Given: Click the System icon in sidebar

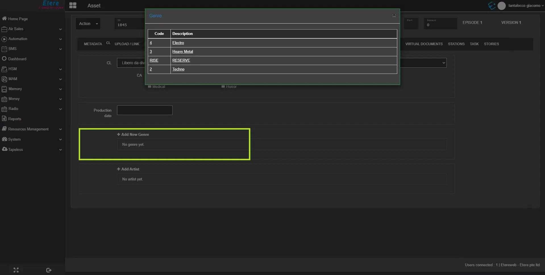Looking at the screenshot, I should 4,139.
